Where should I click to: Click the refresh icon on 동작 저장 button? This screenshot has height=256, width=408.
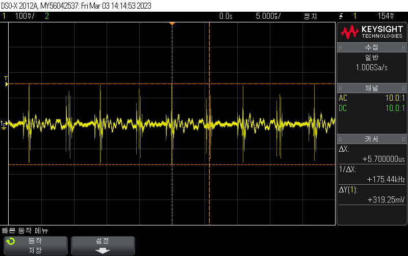click(11, 241)
